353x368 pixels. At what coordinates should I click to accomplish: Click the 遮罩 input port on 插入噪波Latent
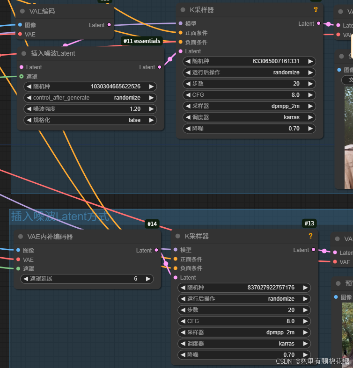22,76
